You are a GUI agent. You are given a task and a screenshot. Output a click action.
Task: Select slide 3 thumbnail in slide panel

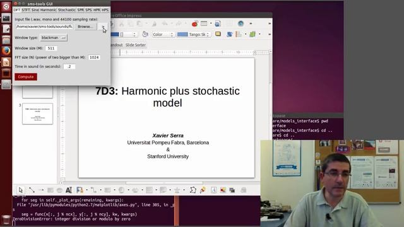38,113
